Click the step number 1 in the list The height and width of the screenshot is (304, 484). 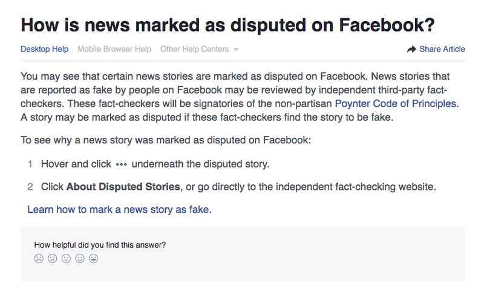(30, 164)
